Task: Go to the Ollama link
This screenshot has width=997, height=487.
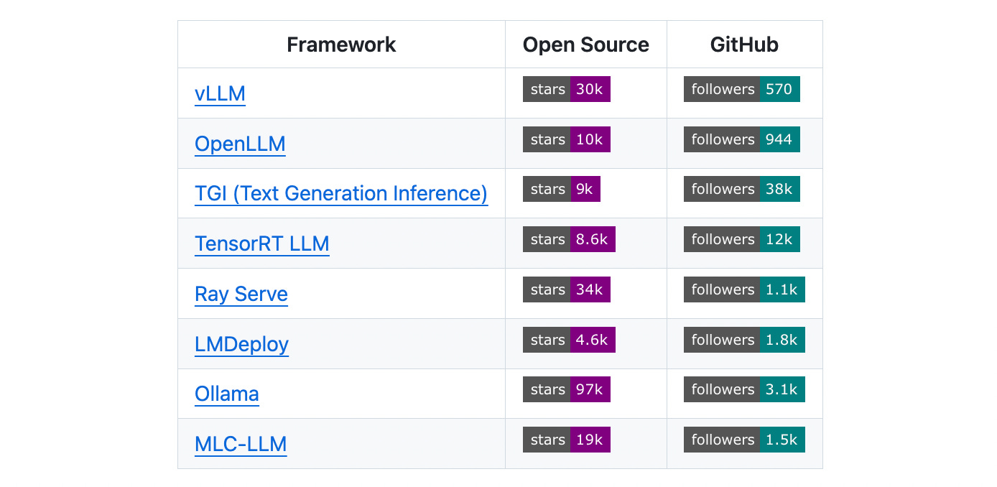Action: pyautogui.click(x=227, y=394)
